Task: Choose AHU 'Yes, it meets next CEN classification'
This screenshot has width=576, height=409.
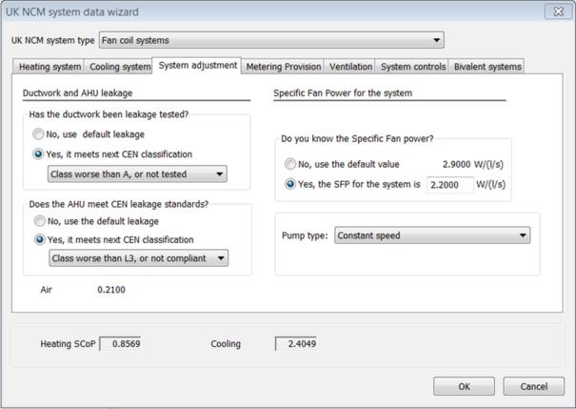Action: 39,240
